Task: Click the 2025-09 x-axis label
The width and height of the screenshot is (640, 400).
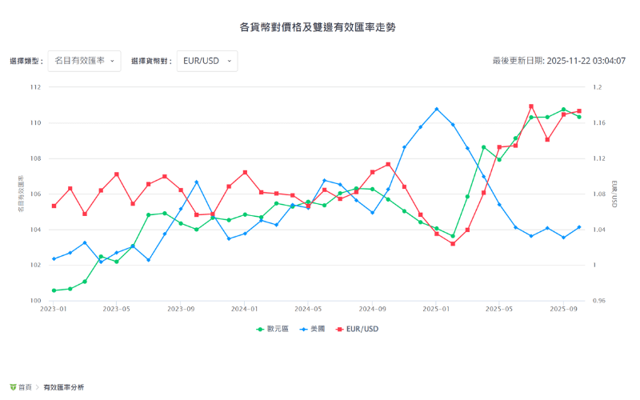Action: [x=564, y=309]
